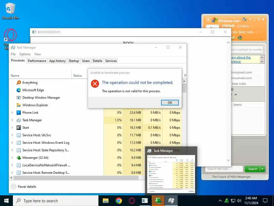Click the Service Host: Windows Event Log icon

click(19, 143)
